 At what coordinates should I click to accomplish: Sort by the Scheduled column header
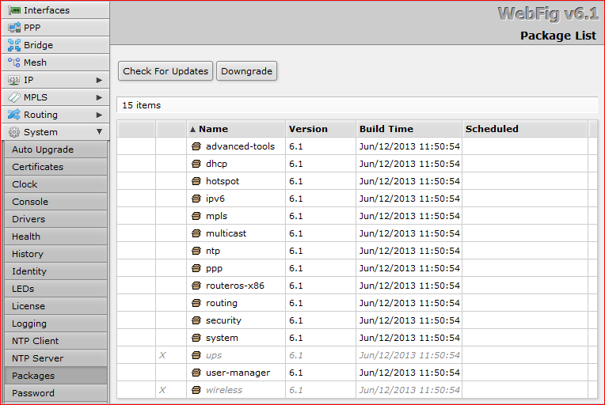(525, 129)
